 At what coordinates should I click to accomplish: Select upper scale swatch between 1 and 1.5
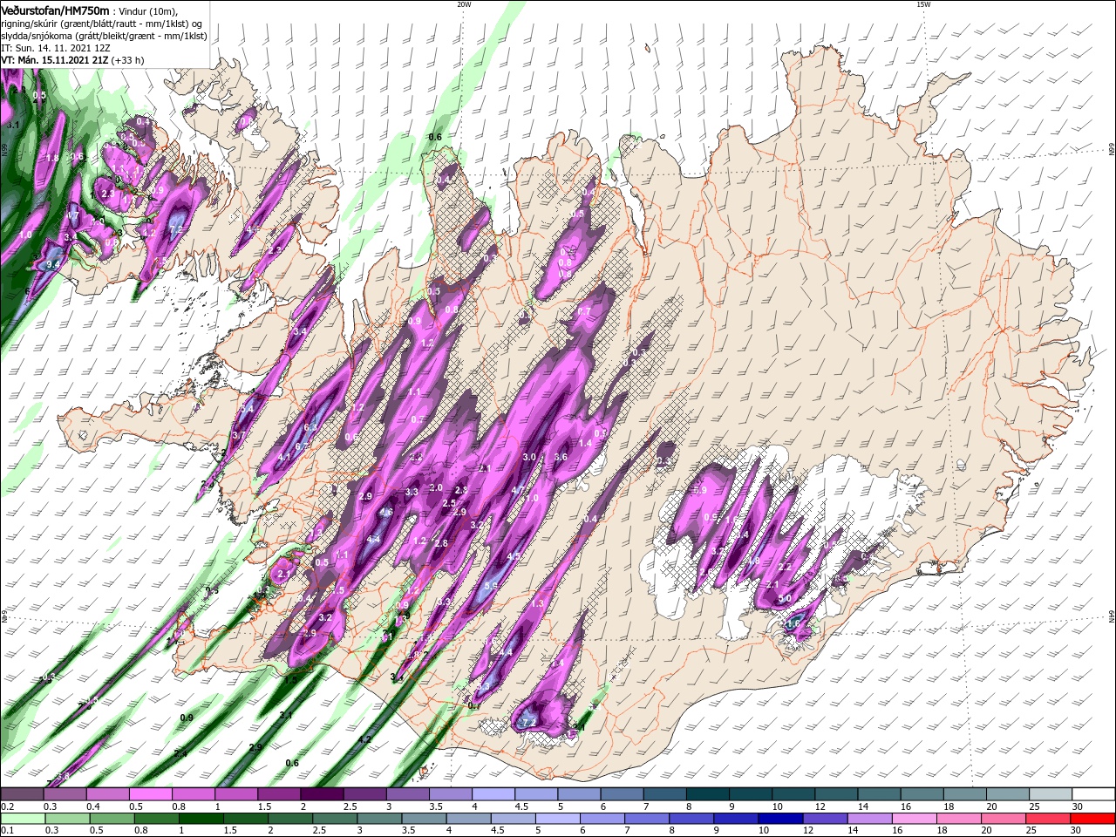(236, 794)
